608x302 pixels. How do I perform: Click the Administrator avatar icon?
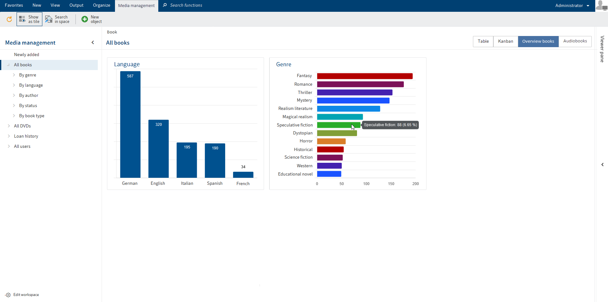601,5
